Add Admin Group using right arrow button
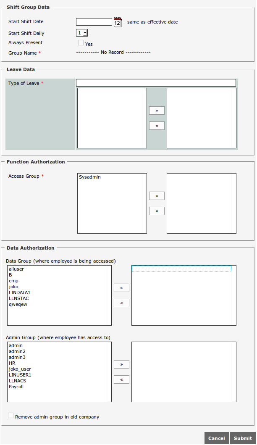The height and width of the screenshot is (445, 257). tap(121, 364)
